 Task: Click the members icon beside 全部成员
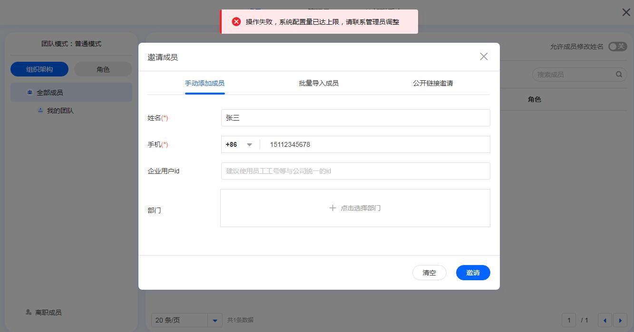29,92
